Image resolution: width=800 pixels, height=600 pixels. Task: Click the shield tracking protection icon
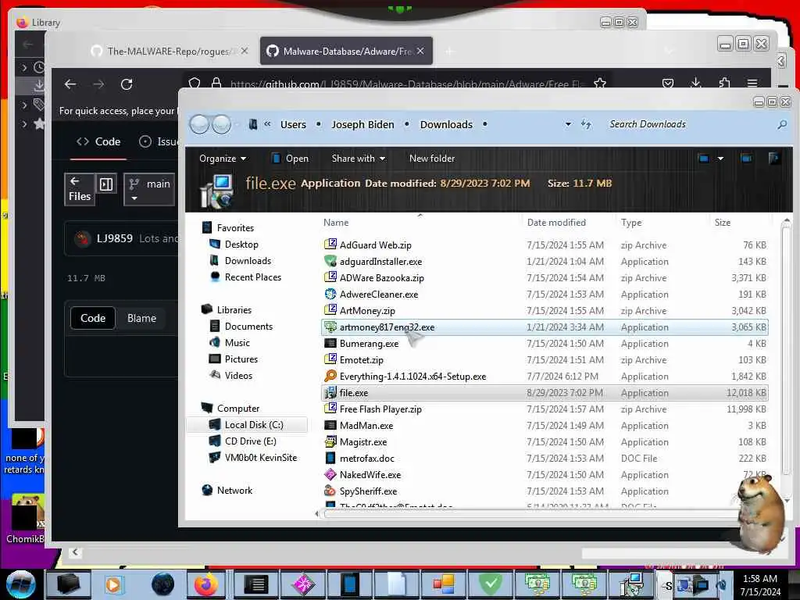click(x=195, y=83)
